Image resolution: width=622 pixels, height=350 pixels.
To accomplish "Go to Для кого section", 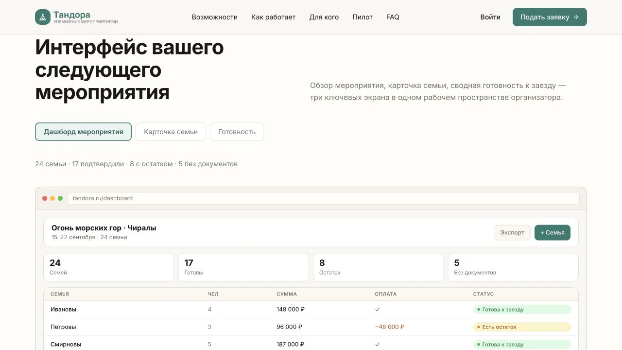I will click(x=324, y=17).
